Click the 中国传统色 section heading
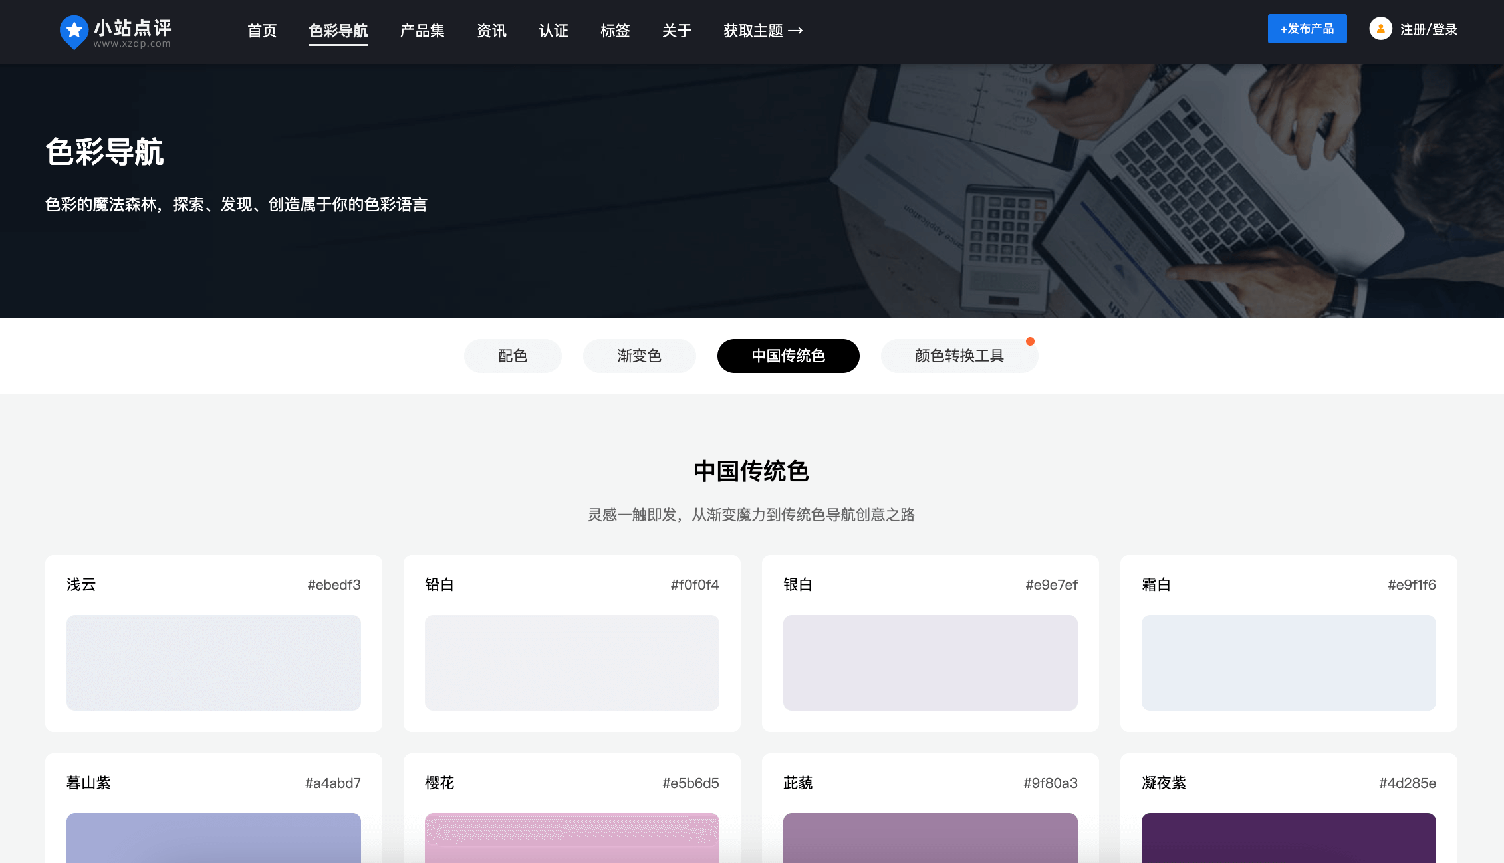Viewport: 1504px width, 863px height. click(751, 471)
